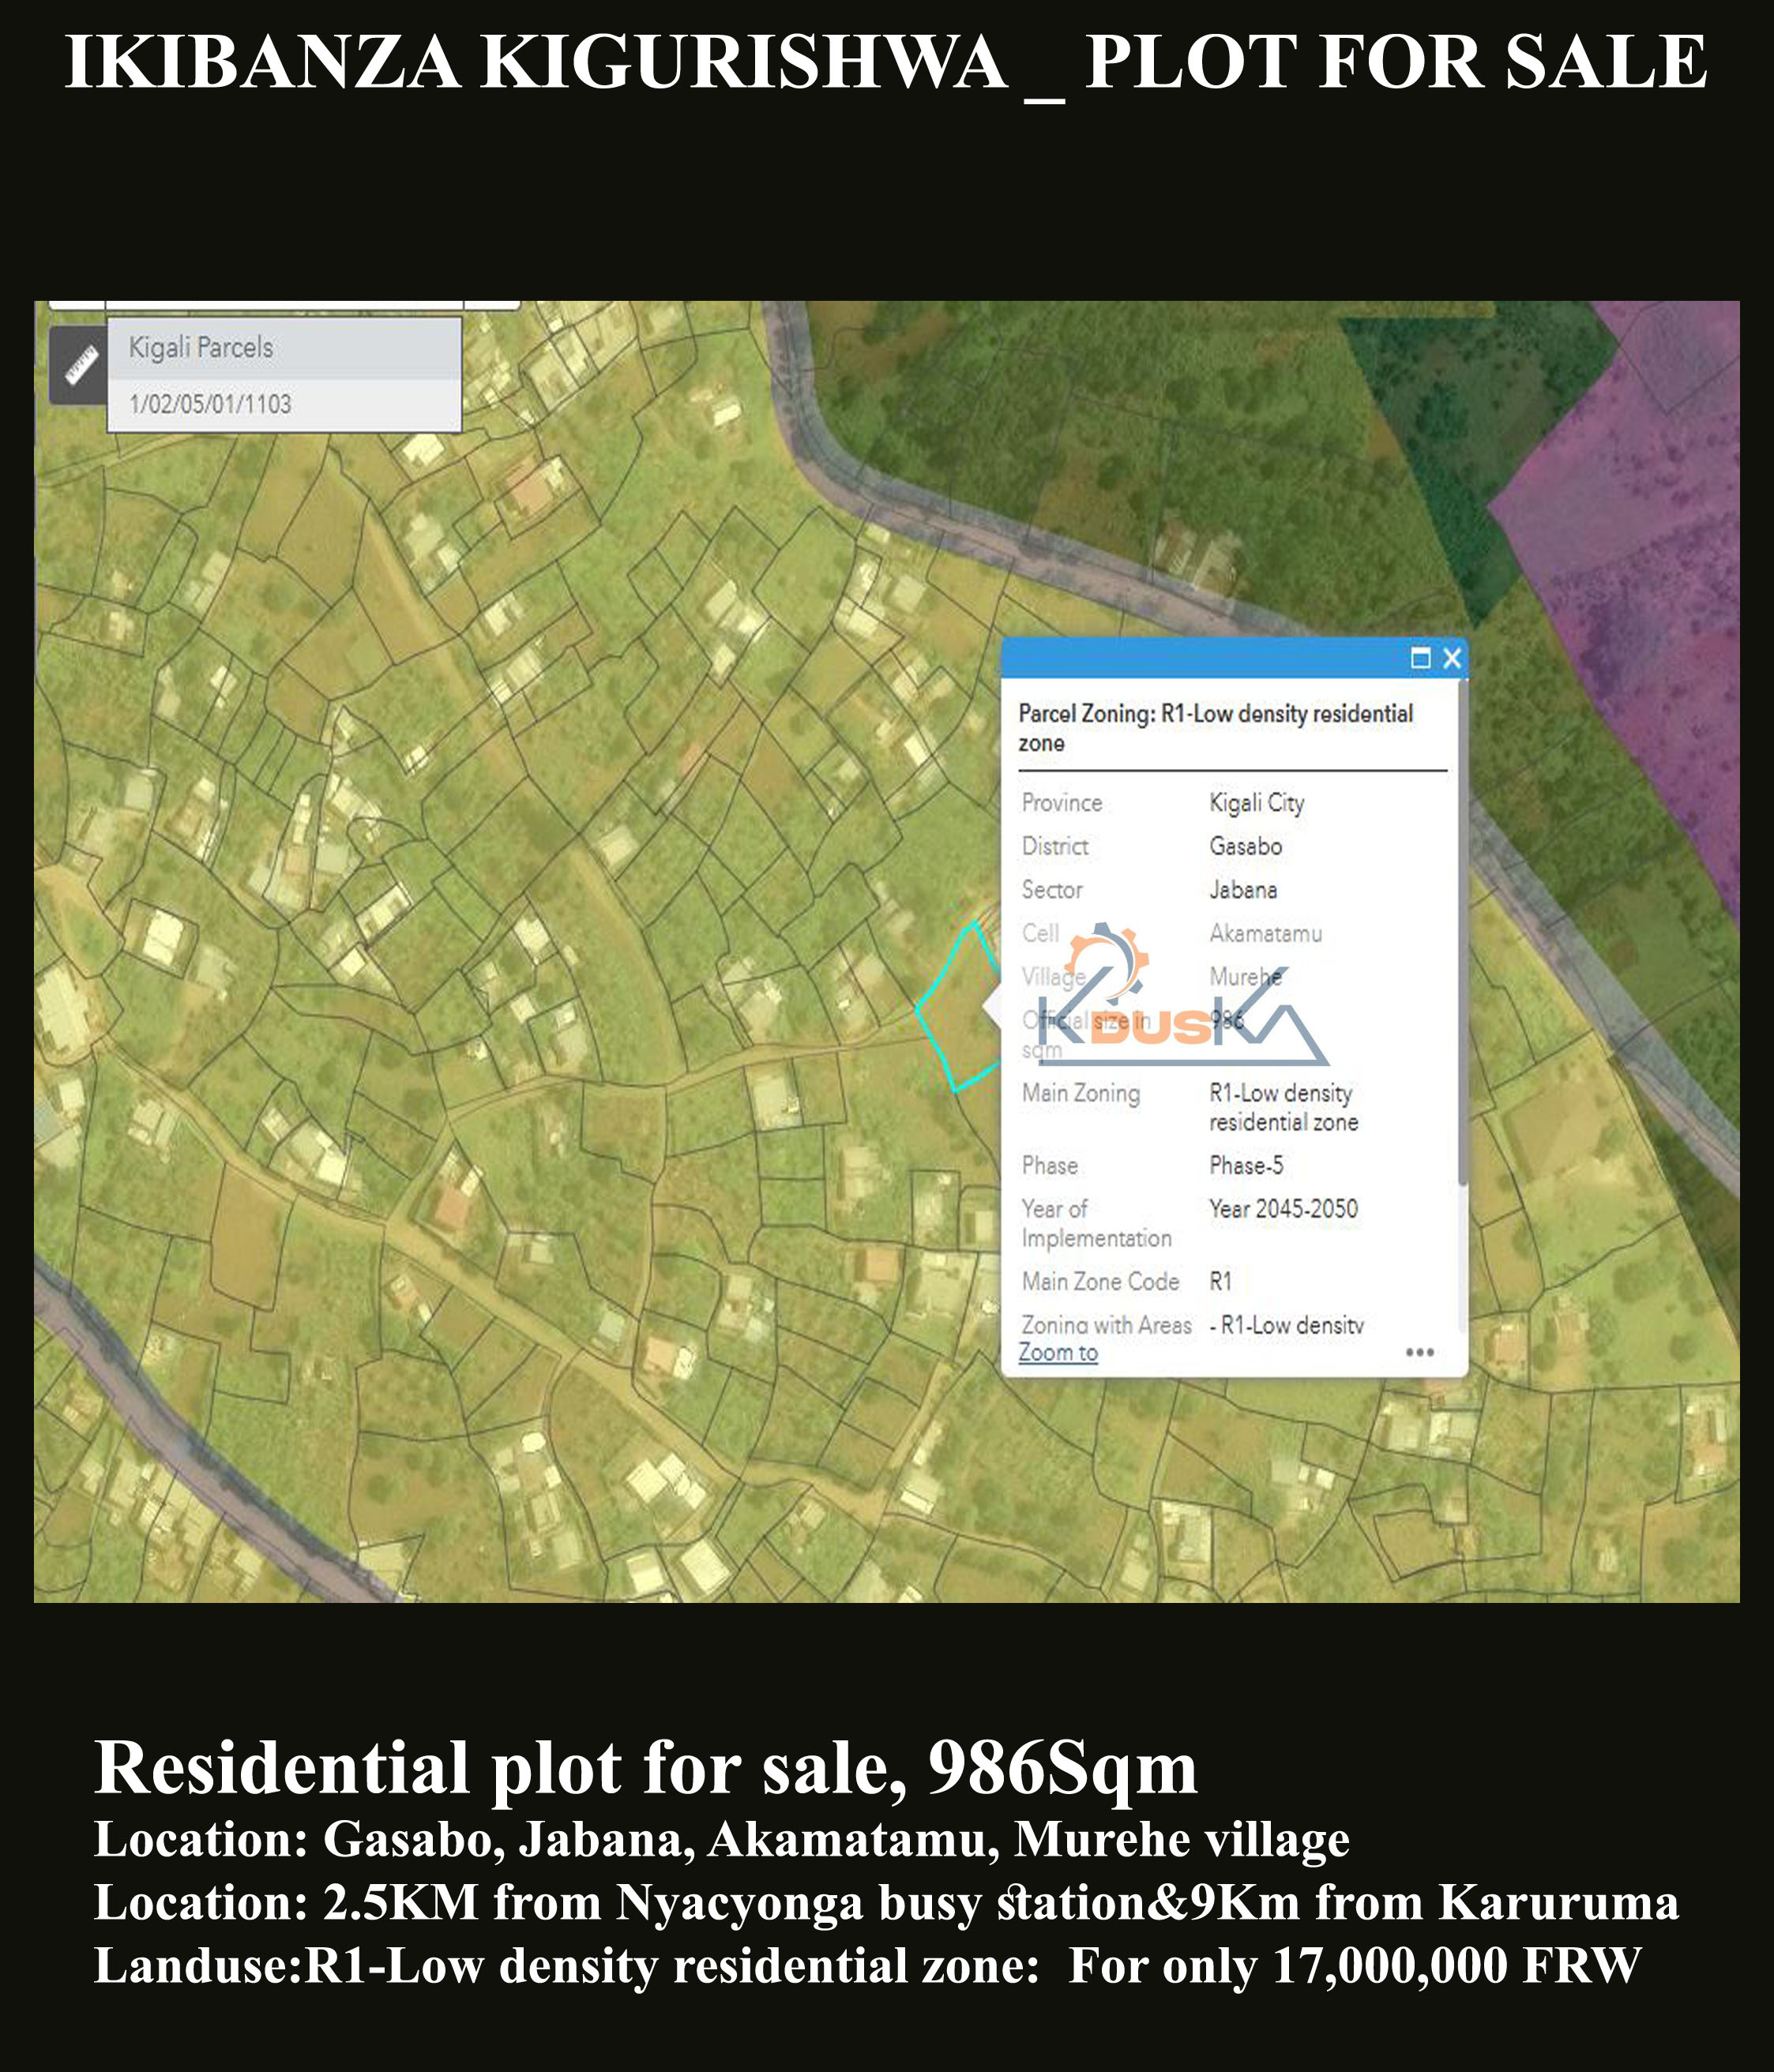Click parcel ID 1/02/05/01/1103 in Kigali Parcels panel

(x=210, y=405)
